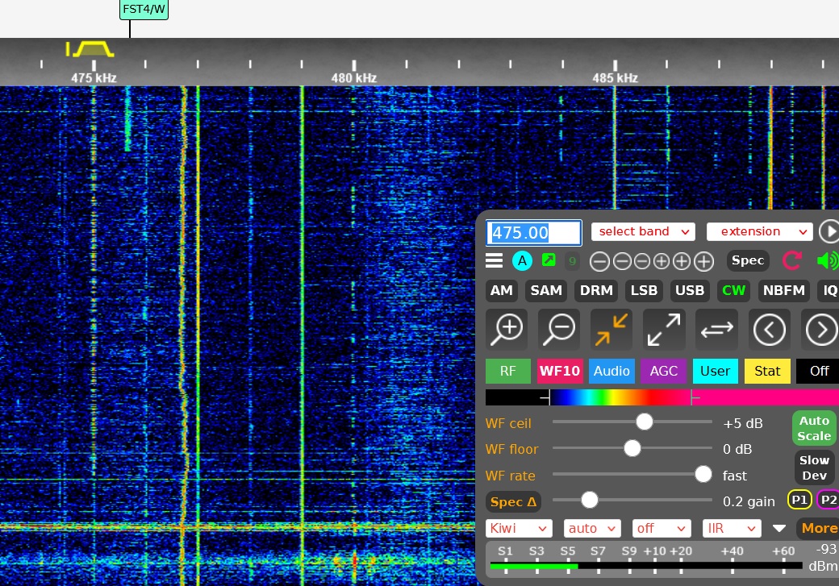Click the red reload arrow icon
Image resolution: width=839 pixels, height=586 pixels.
point(792,260)
